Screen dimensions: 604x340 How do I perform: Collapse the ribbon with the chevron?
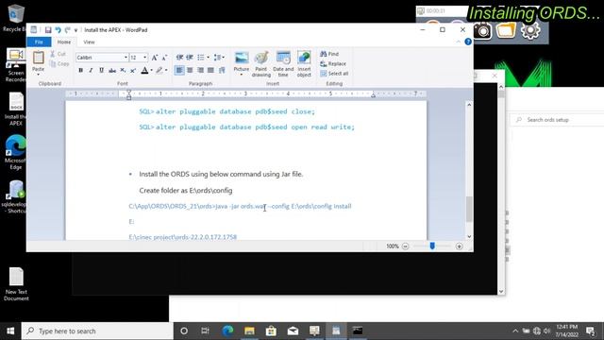pyautogui.click(x=459, y=42)
